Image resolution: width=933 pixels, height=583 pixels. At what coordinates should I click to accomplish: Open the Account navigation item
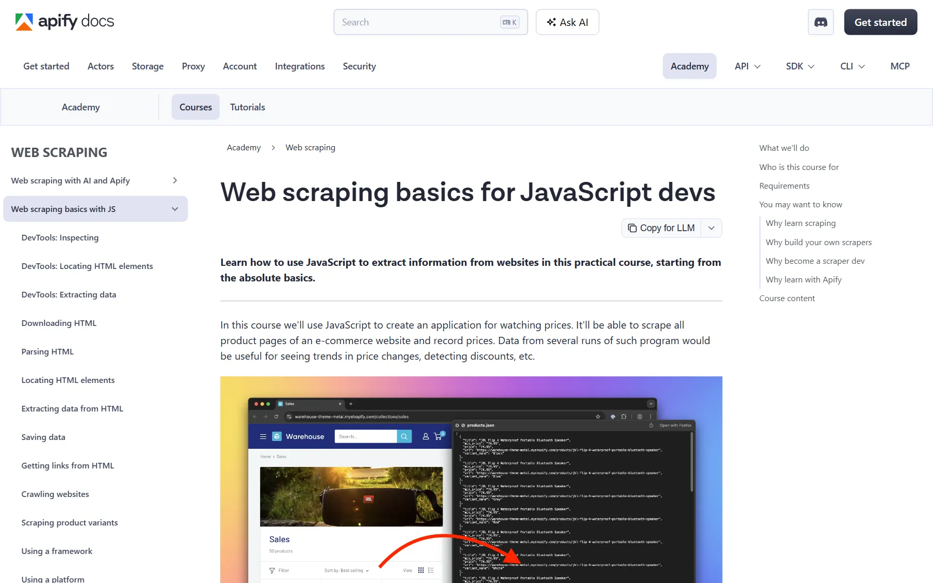[239, 66]
